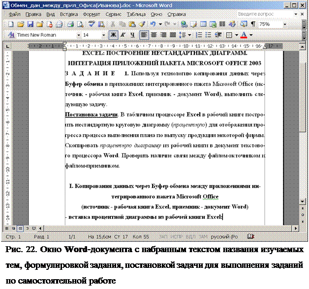Viewport: 309px width, 289px height.
Task: Run the ABC spelling check
Action: click(92, 24)
